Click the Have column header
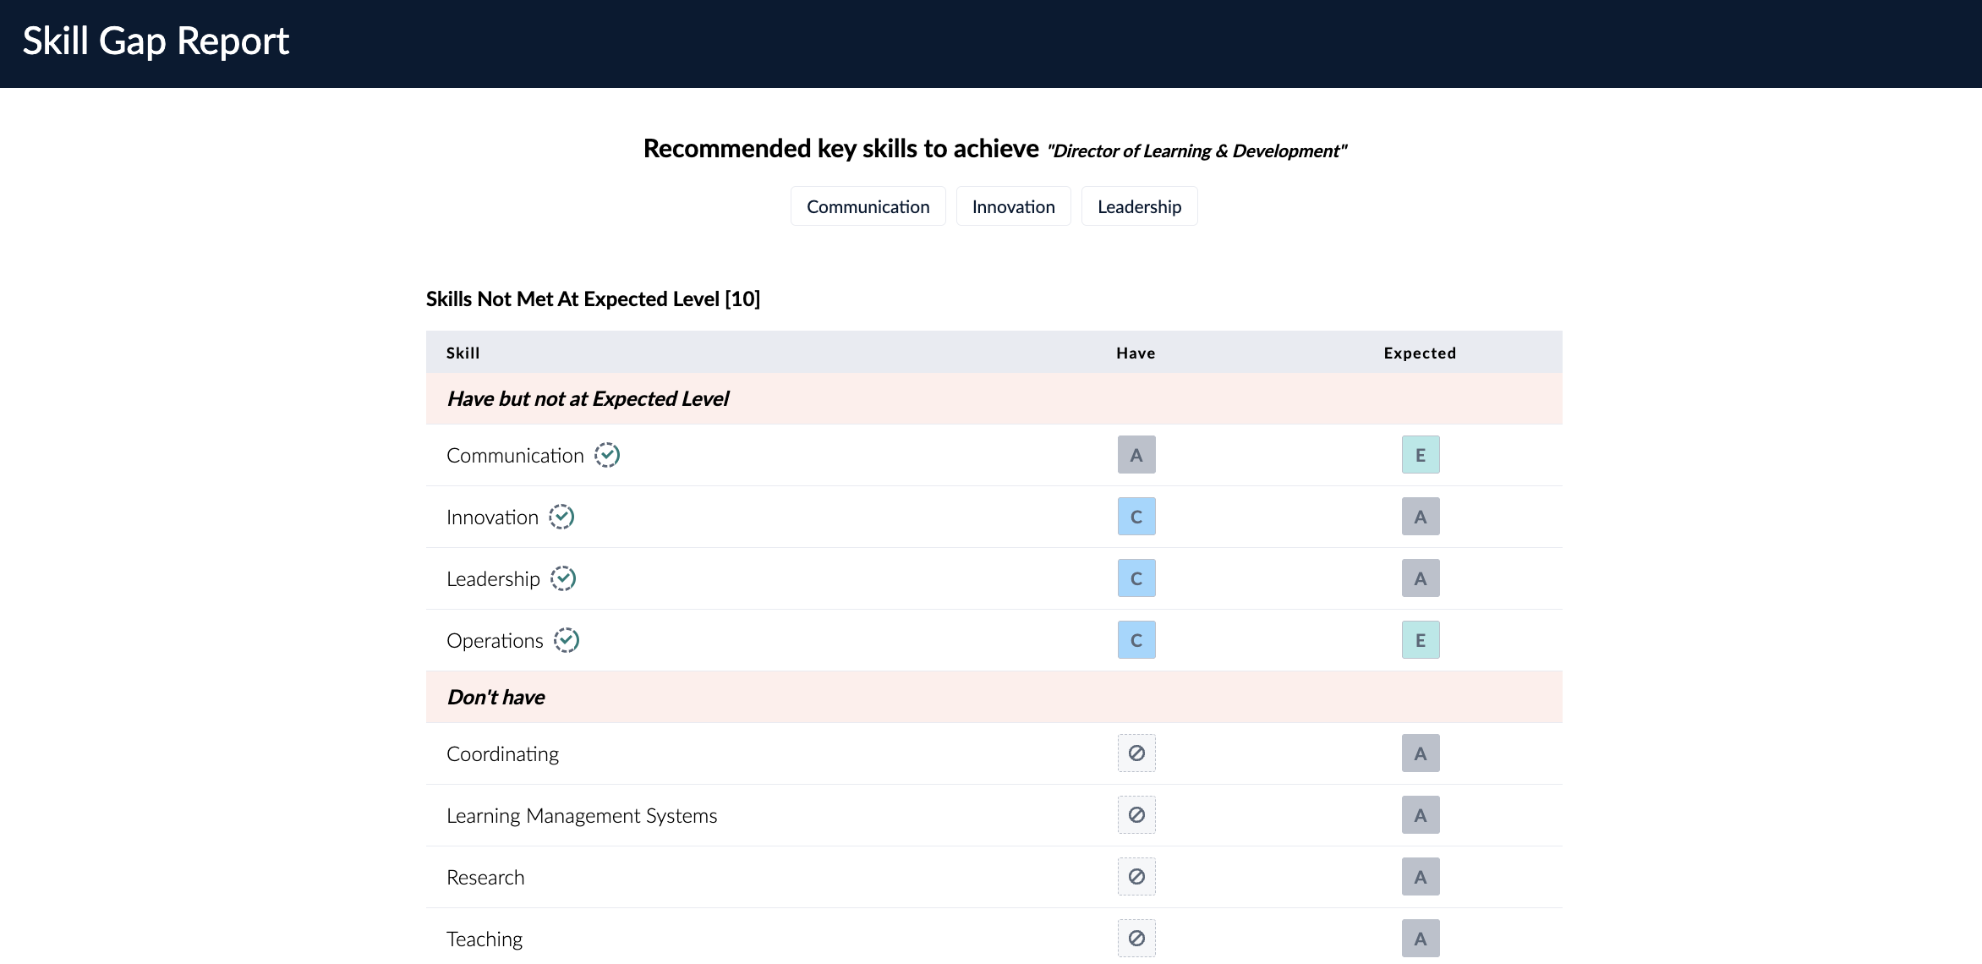This screenshot has height=964, width=1982. [x=1136, y=353]
